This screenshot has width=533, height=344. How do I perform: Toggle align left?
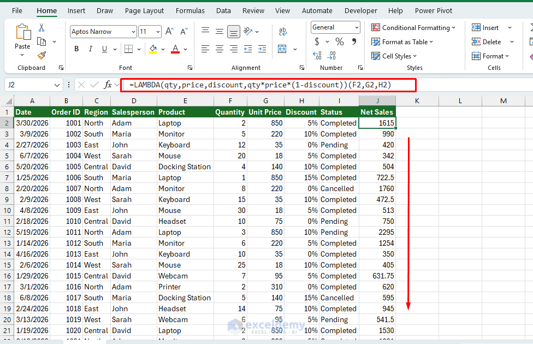click(x=205, y=49)
